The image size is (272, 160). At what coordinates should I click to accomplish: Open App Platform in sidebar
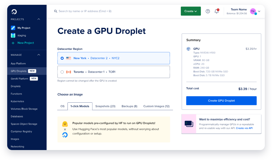click(x=18, y=64)
